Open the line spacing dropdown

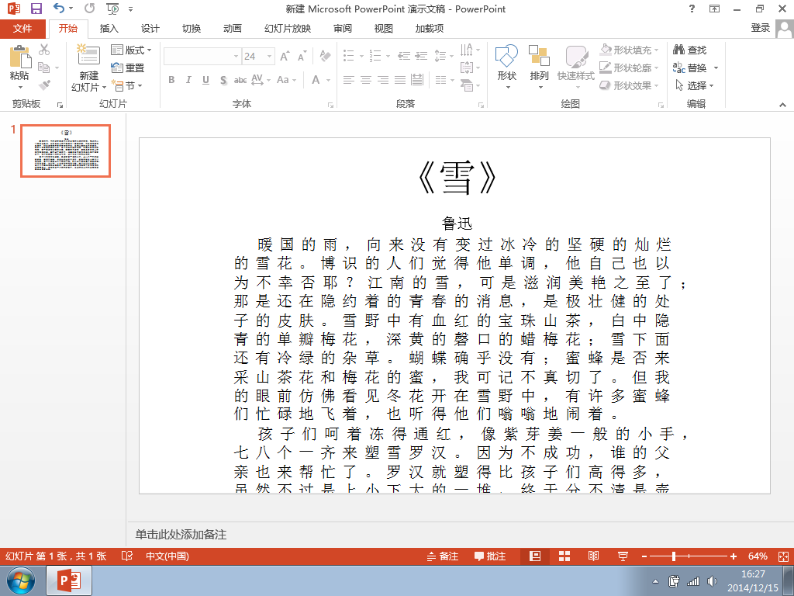click(x=444, y=56)
